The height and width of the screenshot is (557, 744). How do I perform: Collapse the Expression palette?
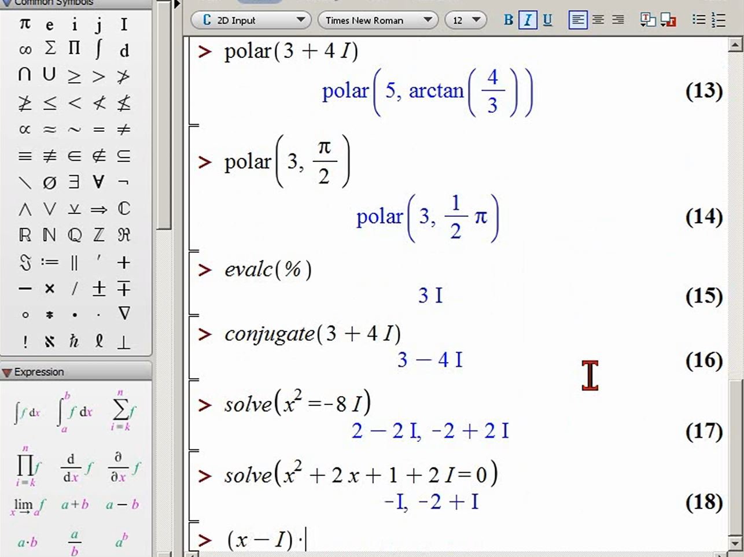point(6,372)
